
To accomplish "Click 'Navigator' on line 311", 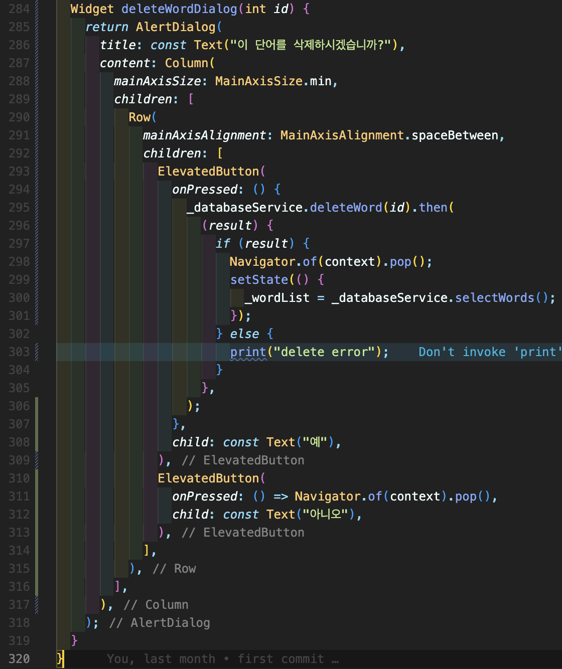I will 328,496.
